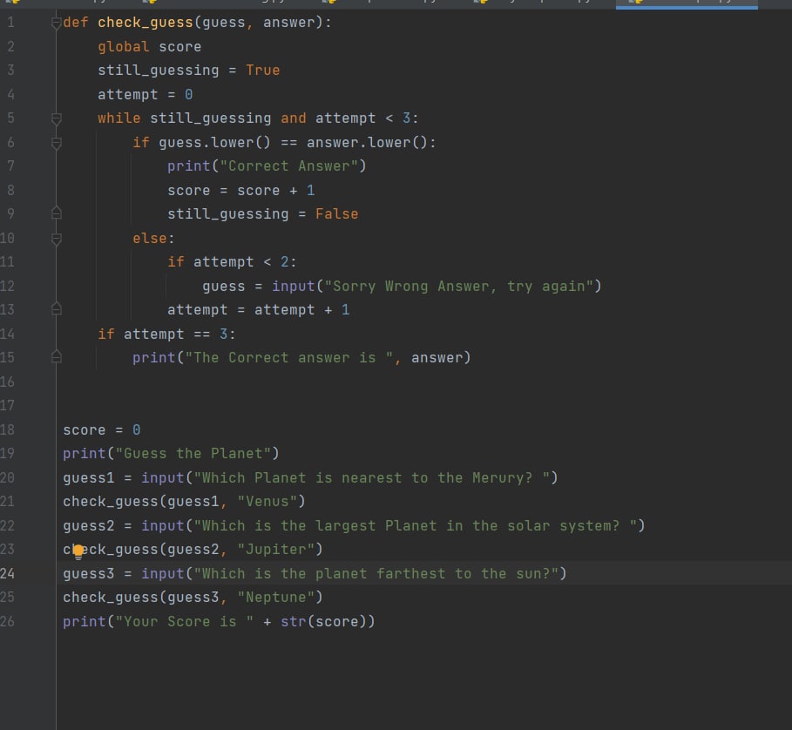Click 'if attempt == 3:' on line 14
Image resolution: width=792 pixels, height=730 pixels.
[x=166, y=335]
